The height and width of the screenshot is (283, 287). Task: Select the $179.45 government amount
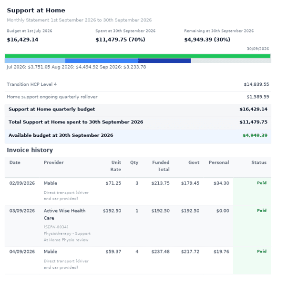click(x=190, y=183)
